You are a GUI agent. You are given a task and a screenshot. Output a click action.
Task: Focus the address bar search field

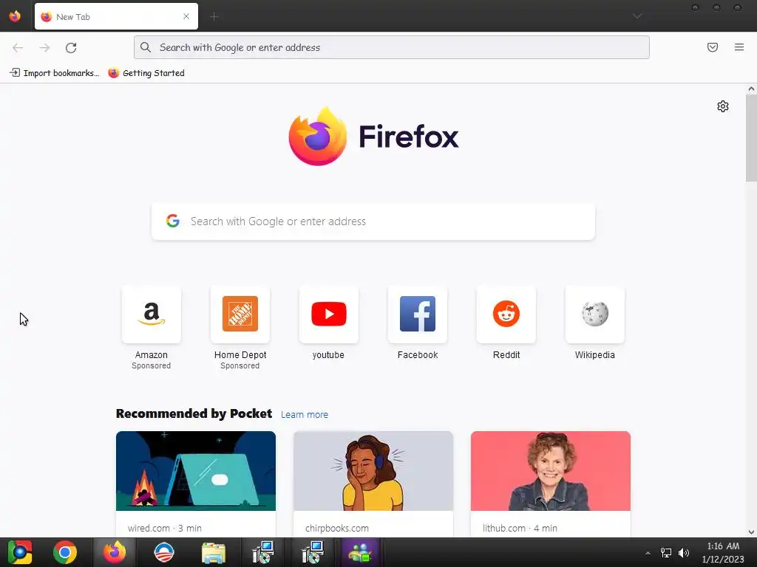point(392,47)
